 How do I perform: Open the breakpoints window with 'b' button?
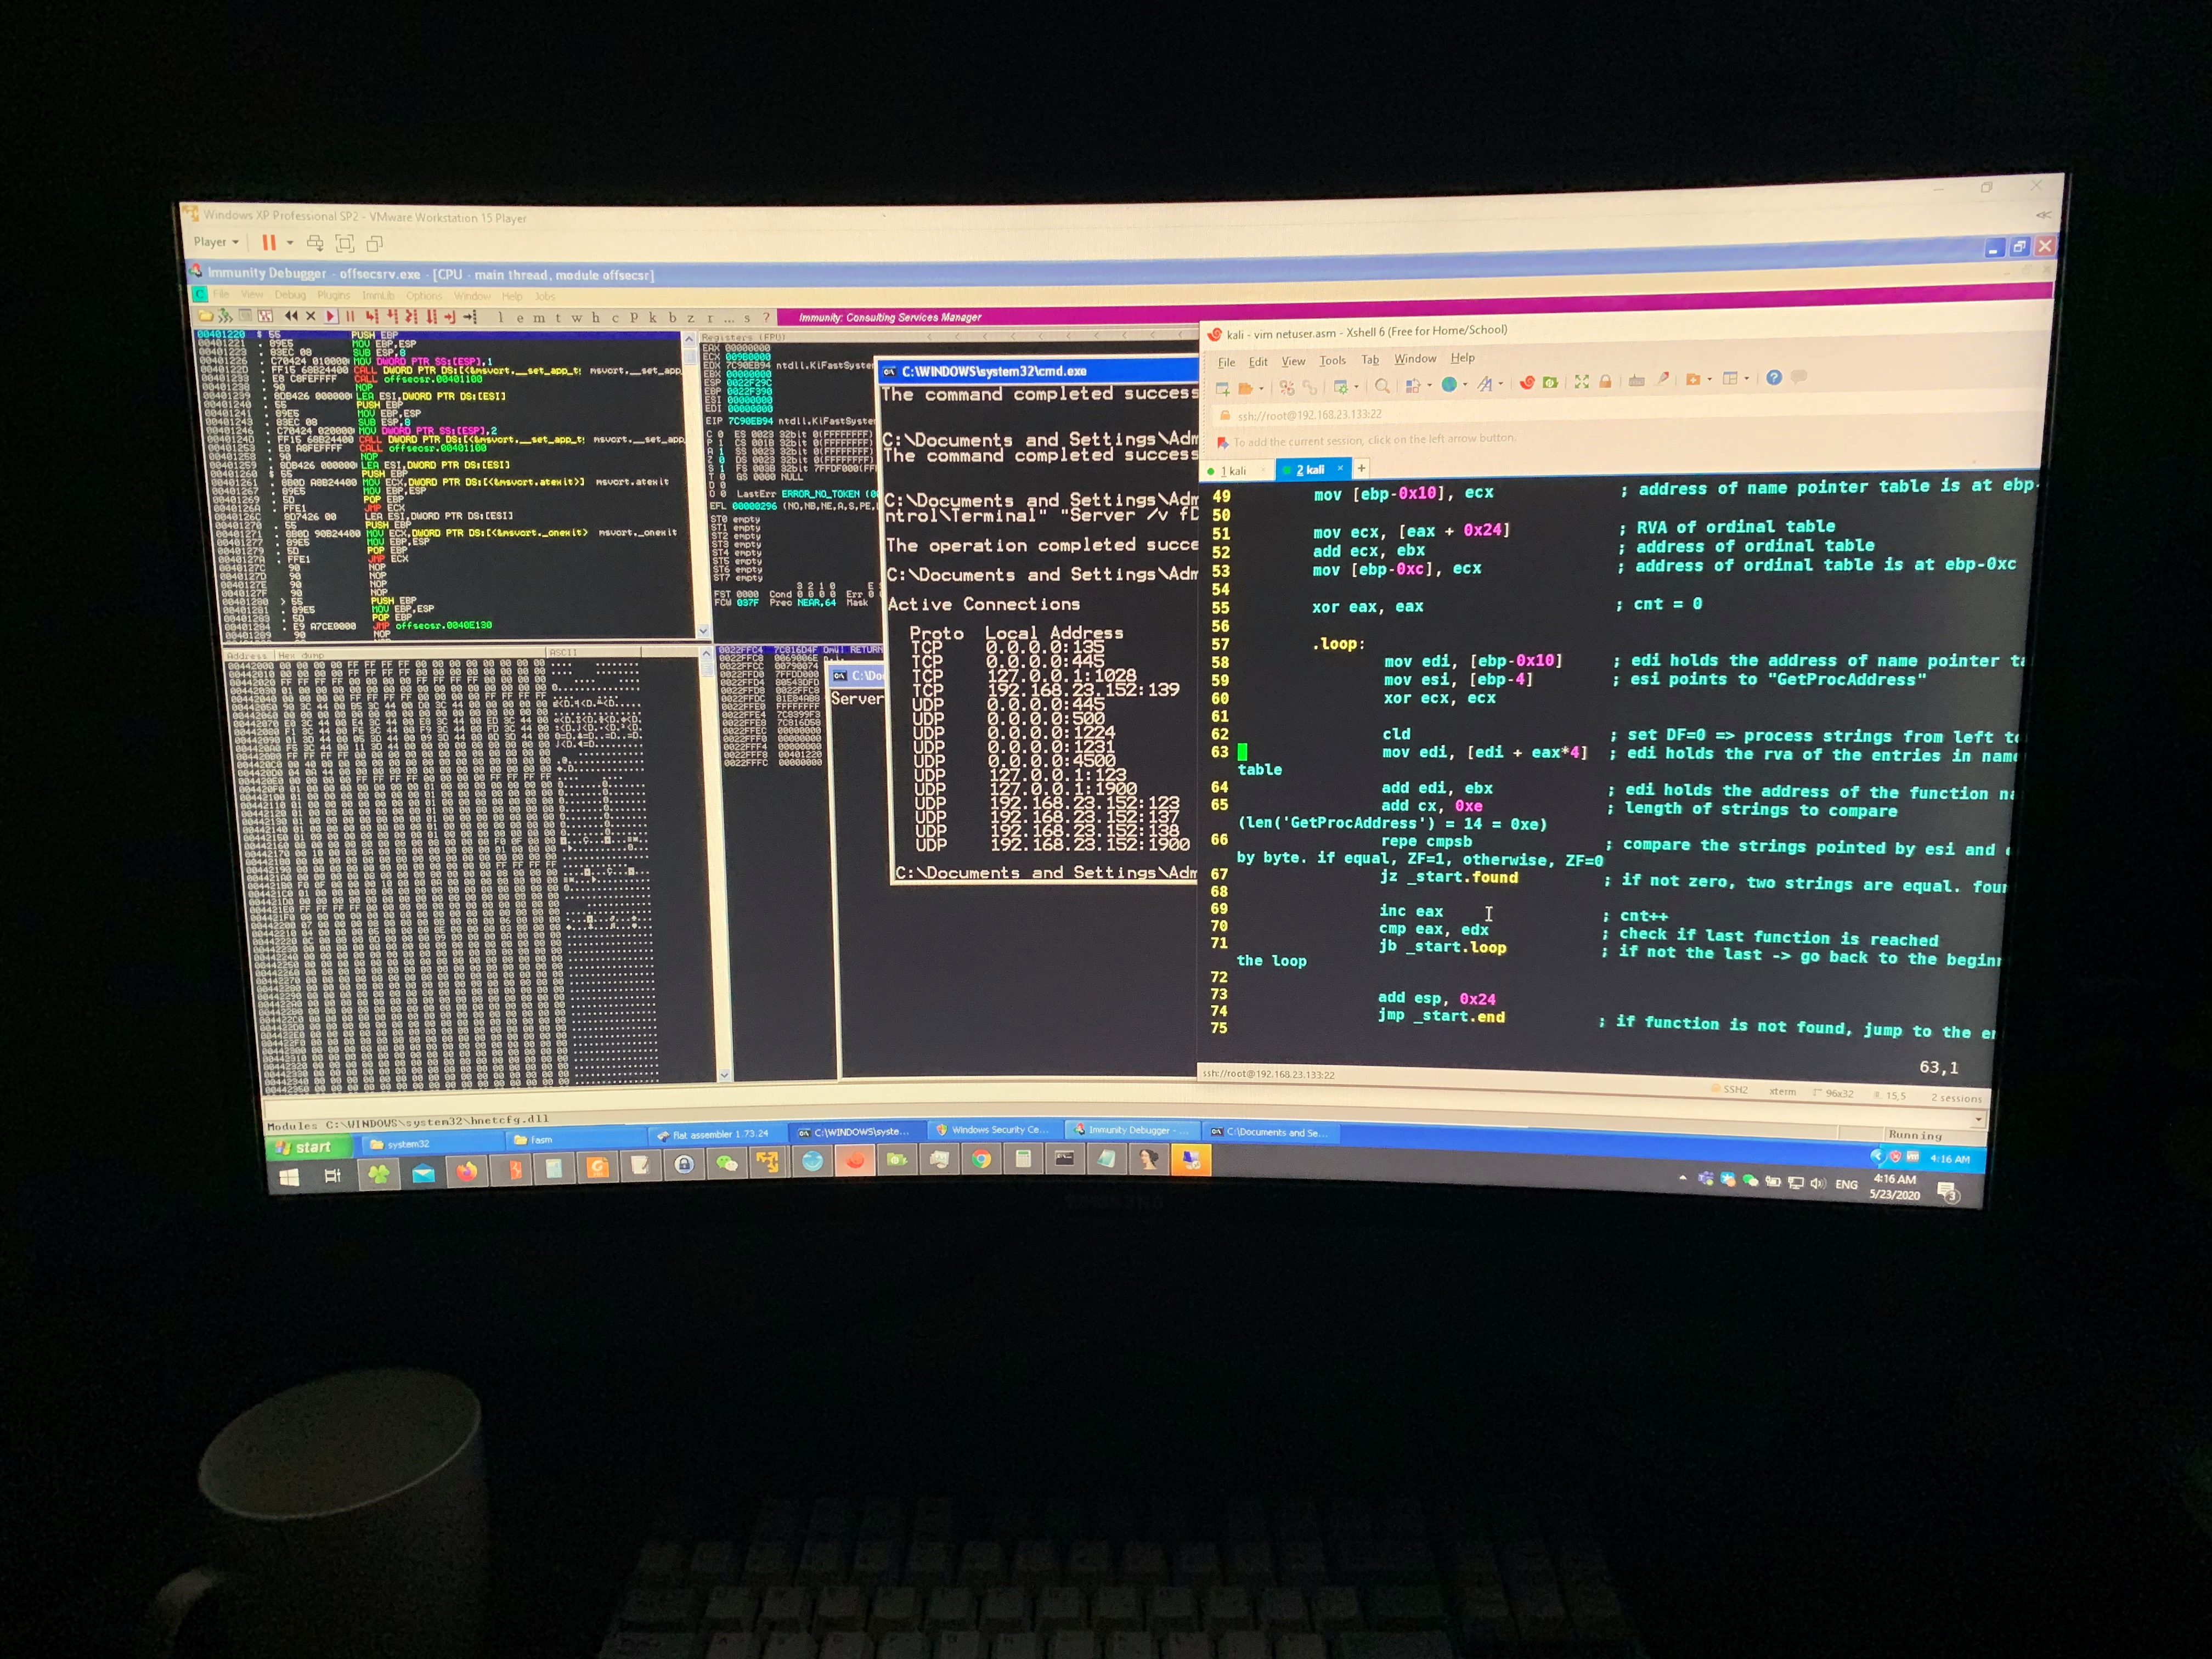point(672,318)
